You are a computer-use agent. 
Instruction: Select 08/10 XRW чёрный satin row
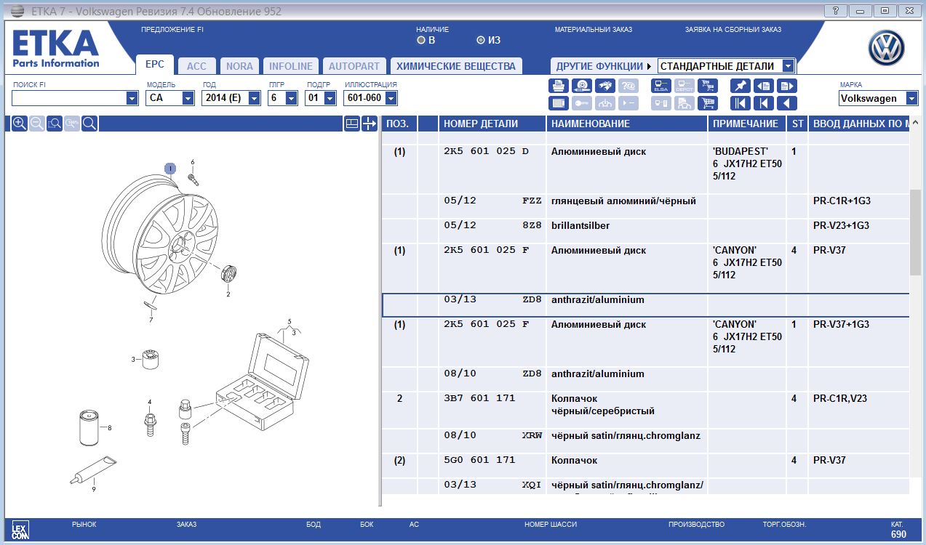click(645, 440)
